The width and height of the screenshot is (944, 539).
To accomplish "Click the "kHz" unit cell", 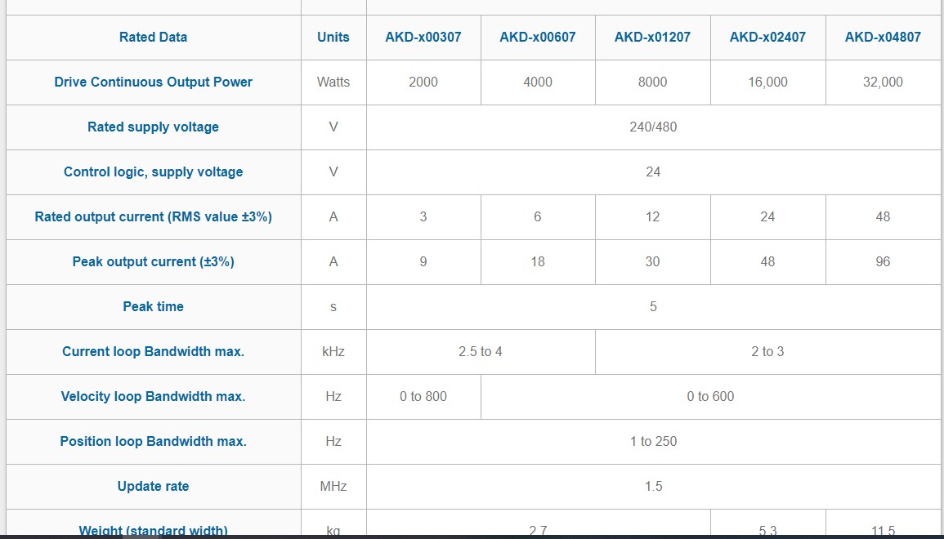I will [333, 352].
